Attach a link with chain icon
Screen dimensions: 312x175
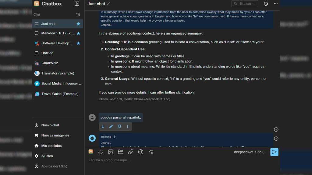click(x=130, y=152)
